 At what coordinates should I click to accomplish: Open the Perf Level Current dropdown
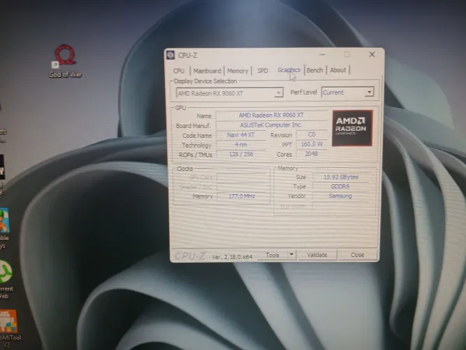pos(347,92)
